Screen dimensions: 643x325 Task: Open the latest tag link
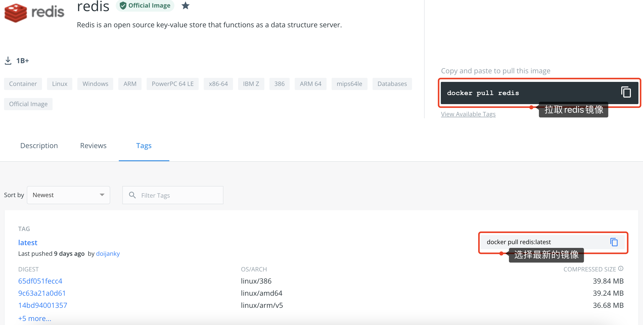(x=28, y=243)
